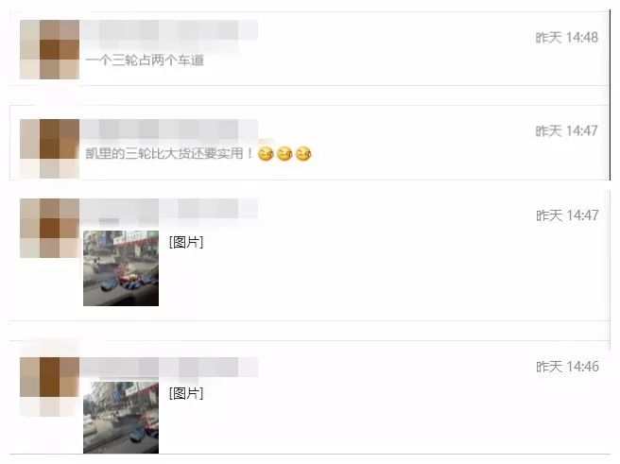Image resolution: width=620 pixels, height=464 pixels.
Task: Open the image thumbnail posted at 14:46
Action: (121, 418)
